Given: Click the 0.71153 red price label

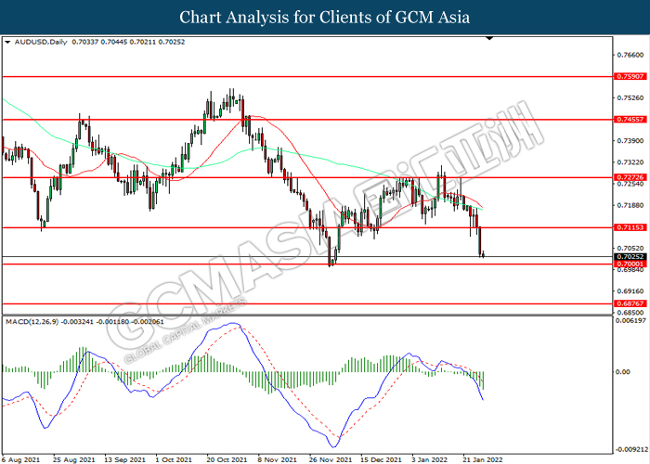Looking at the screenshot, I should [x=630, y=227].
